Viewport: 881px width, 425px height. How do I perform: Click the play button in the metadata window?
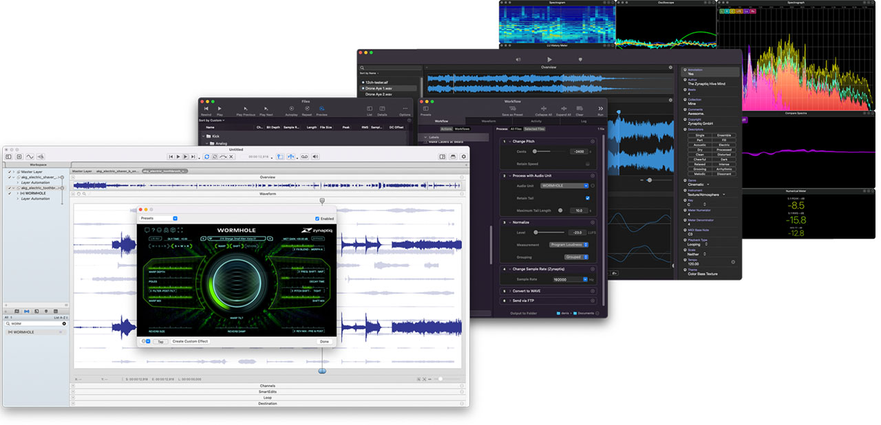pos(549,60)
